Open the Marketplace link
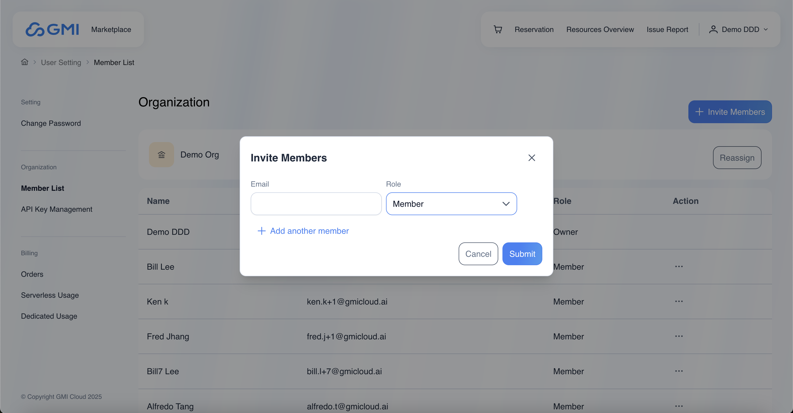Viewport: 793px width, 413px height. (x=111, y=30)
